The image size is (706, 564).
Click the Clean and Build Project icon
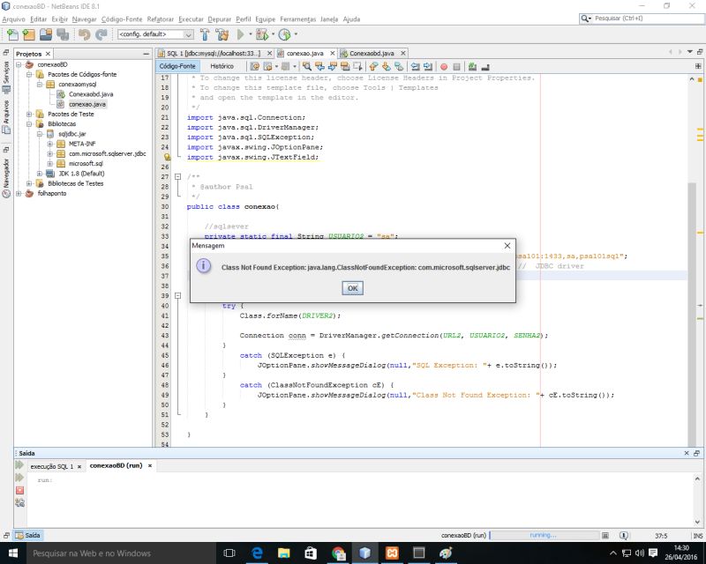click(221, 34)
